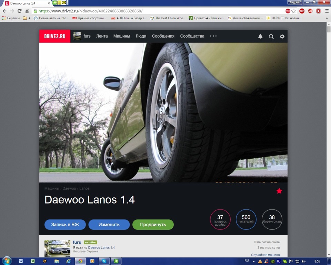Screen dimensions: 331x265
Task: Click the Daewoo breadcrumb link
Action: pyautogui.click(x=69, y=188)
